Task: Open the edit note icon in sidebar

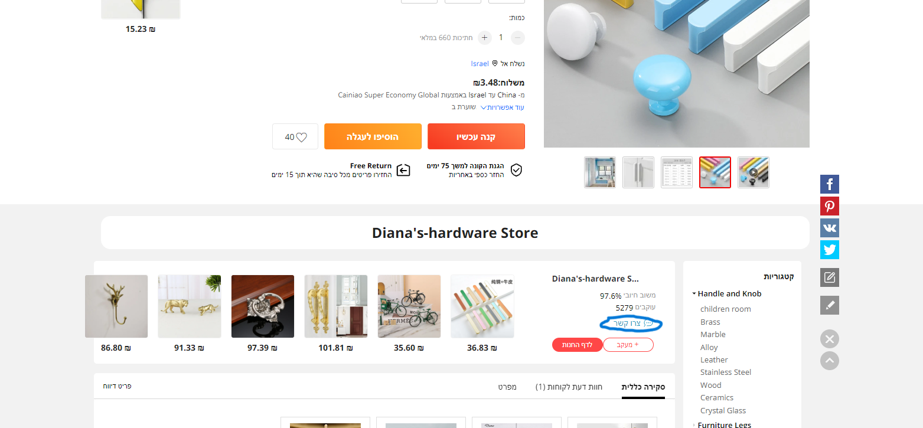Action: [x=829, y=277]
